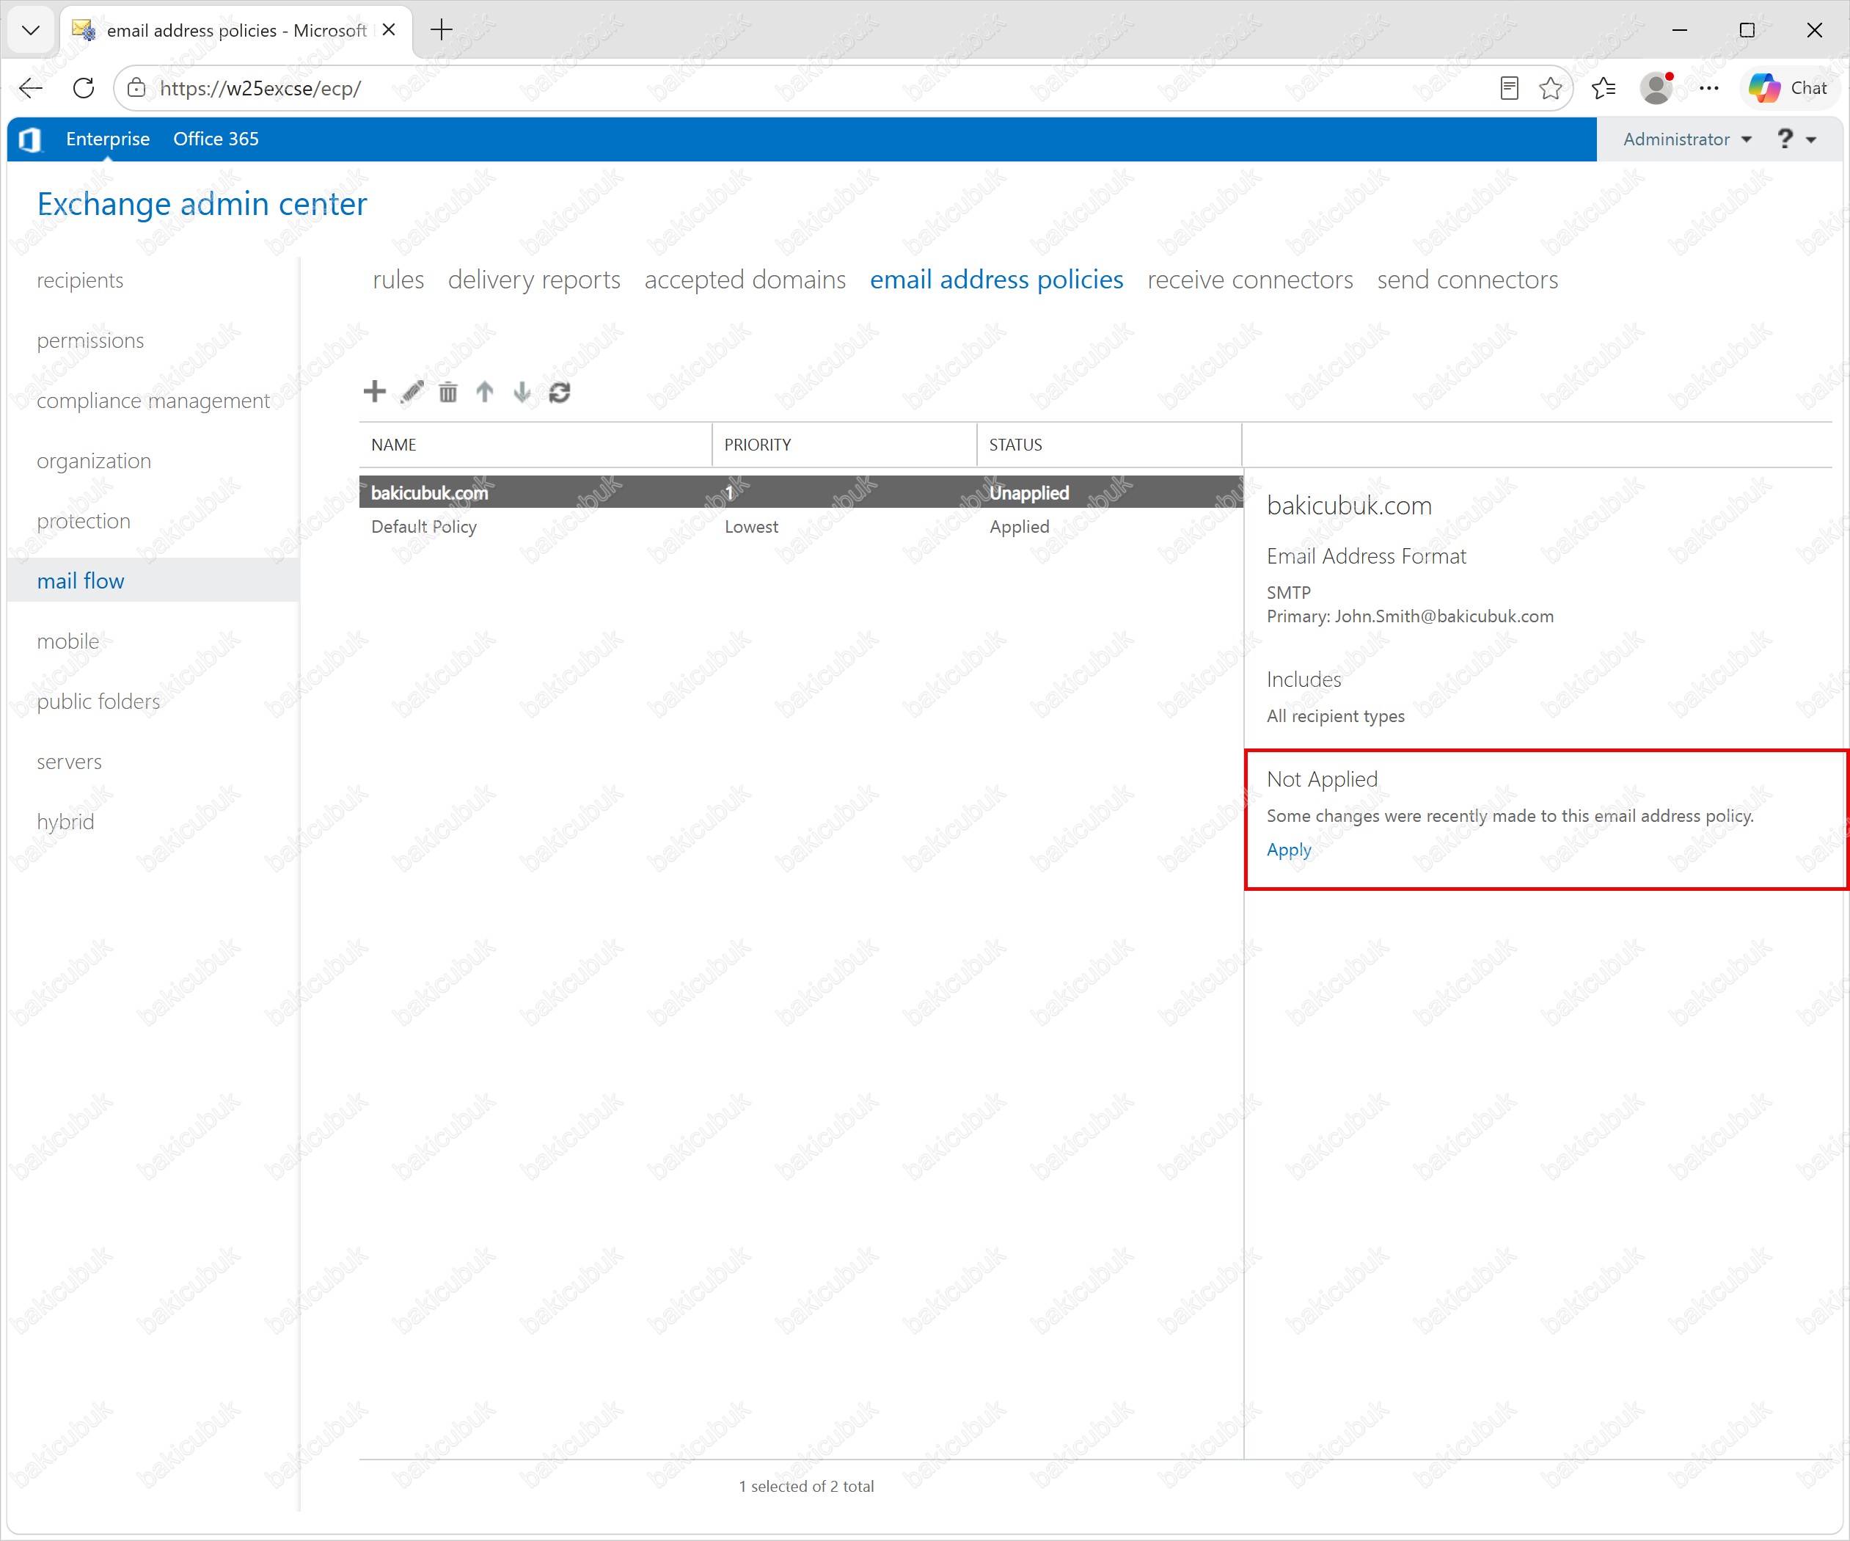Switch to Office 365 in header
1850x1541 pixels.
[216, 139]
